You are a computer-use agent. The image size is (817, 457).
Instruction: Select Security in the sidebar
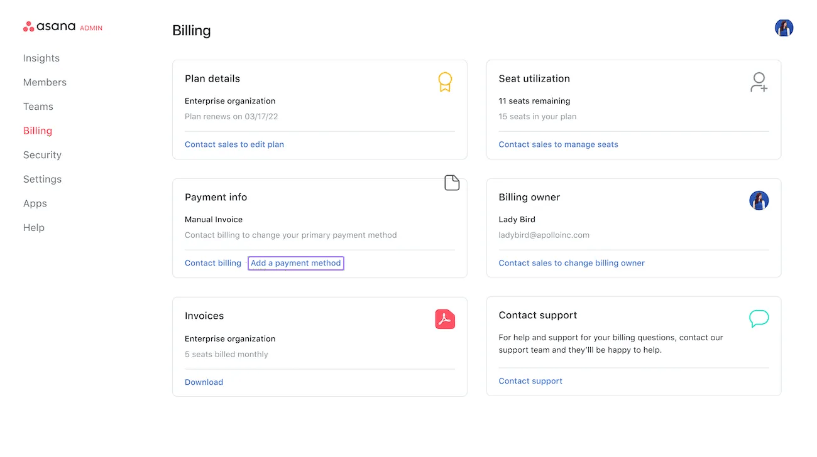tap(42, 155)
